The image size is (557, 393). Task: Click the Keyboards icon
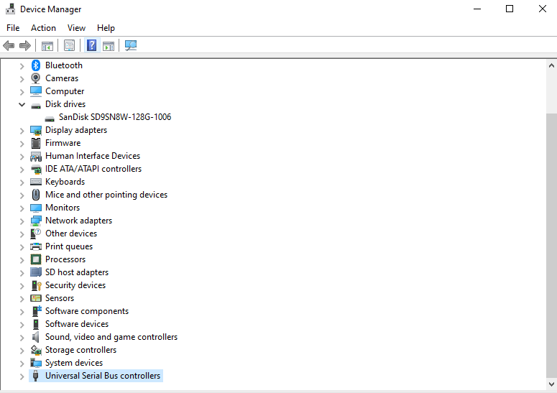[x=36, y=182]
